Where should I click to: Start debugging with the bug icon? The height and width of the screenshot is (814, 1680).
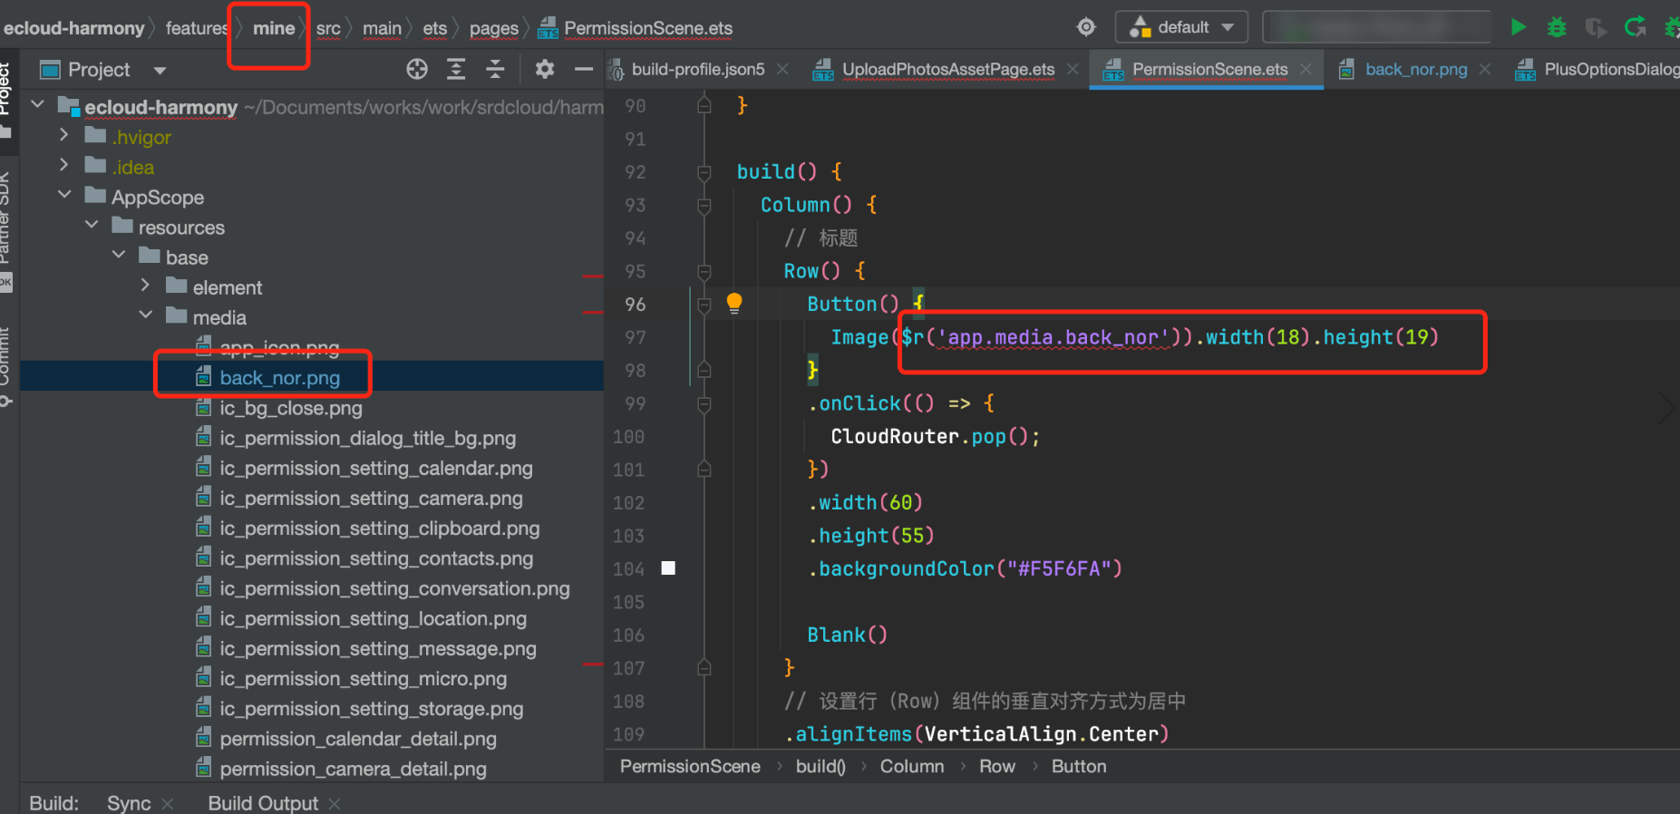click(x=1557, y=27)
